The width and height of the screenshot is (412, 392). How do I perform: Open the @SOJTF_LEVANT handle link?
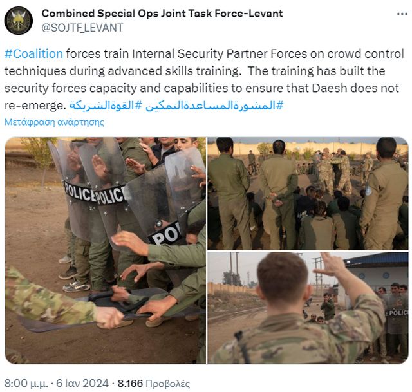click(82, 28)
